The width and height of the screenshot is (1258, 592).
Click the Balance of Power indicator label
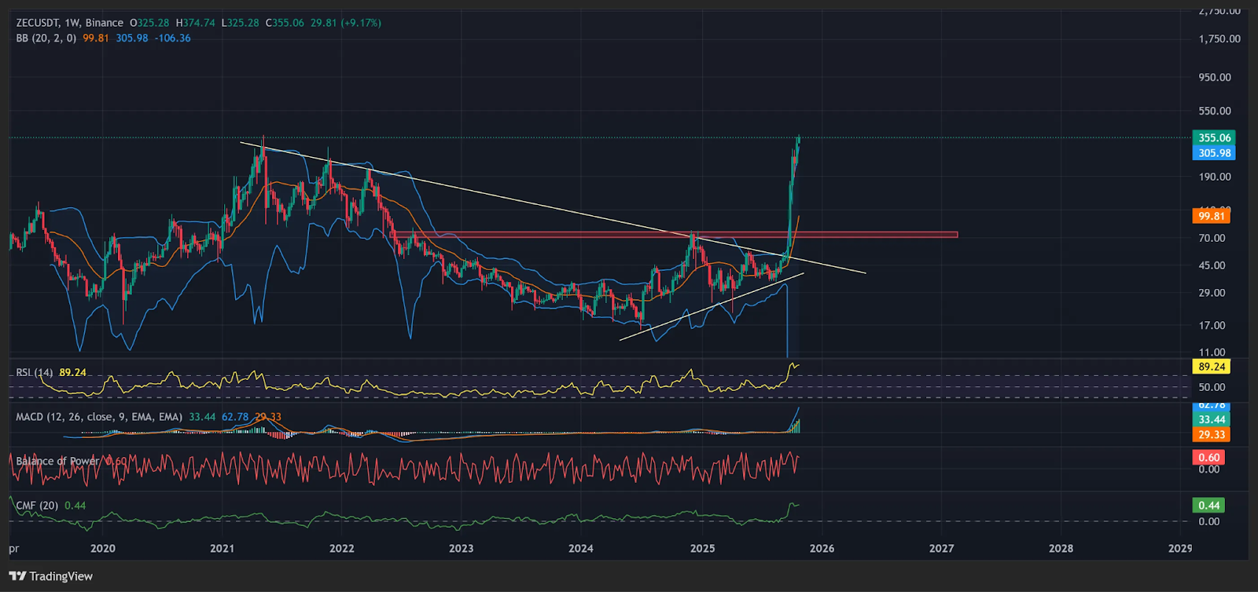click(57, 461)
